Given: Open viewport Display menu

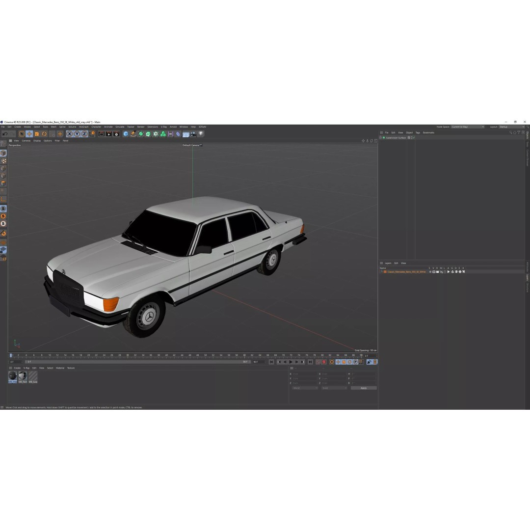Looking at the screenshot, I should click(x=37, y=141).
